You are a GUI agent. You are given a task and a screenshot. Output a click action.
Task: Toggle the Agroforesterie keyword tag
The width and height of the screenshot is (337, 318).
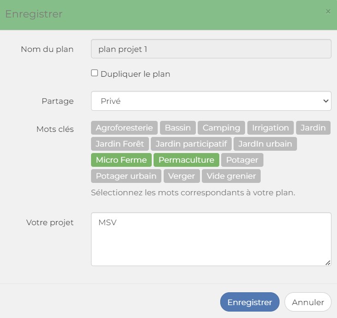[124, 128]
